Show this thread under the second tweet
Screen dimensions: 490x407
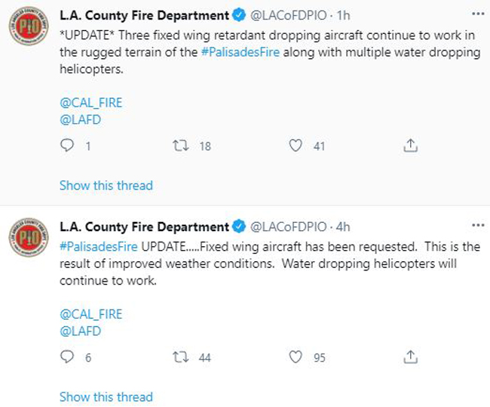(x=106, y=396)
